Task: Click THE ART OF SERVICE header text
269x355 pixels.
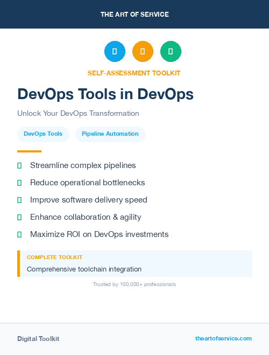Action: point(134,14)
